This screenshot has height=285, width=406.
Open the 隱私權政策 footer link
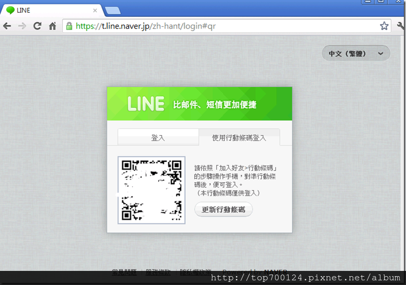point(196,272)
